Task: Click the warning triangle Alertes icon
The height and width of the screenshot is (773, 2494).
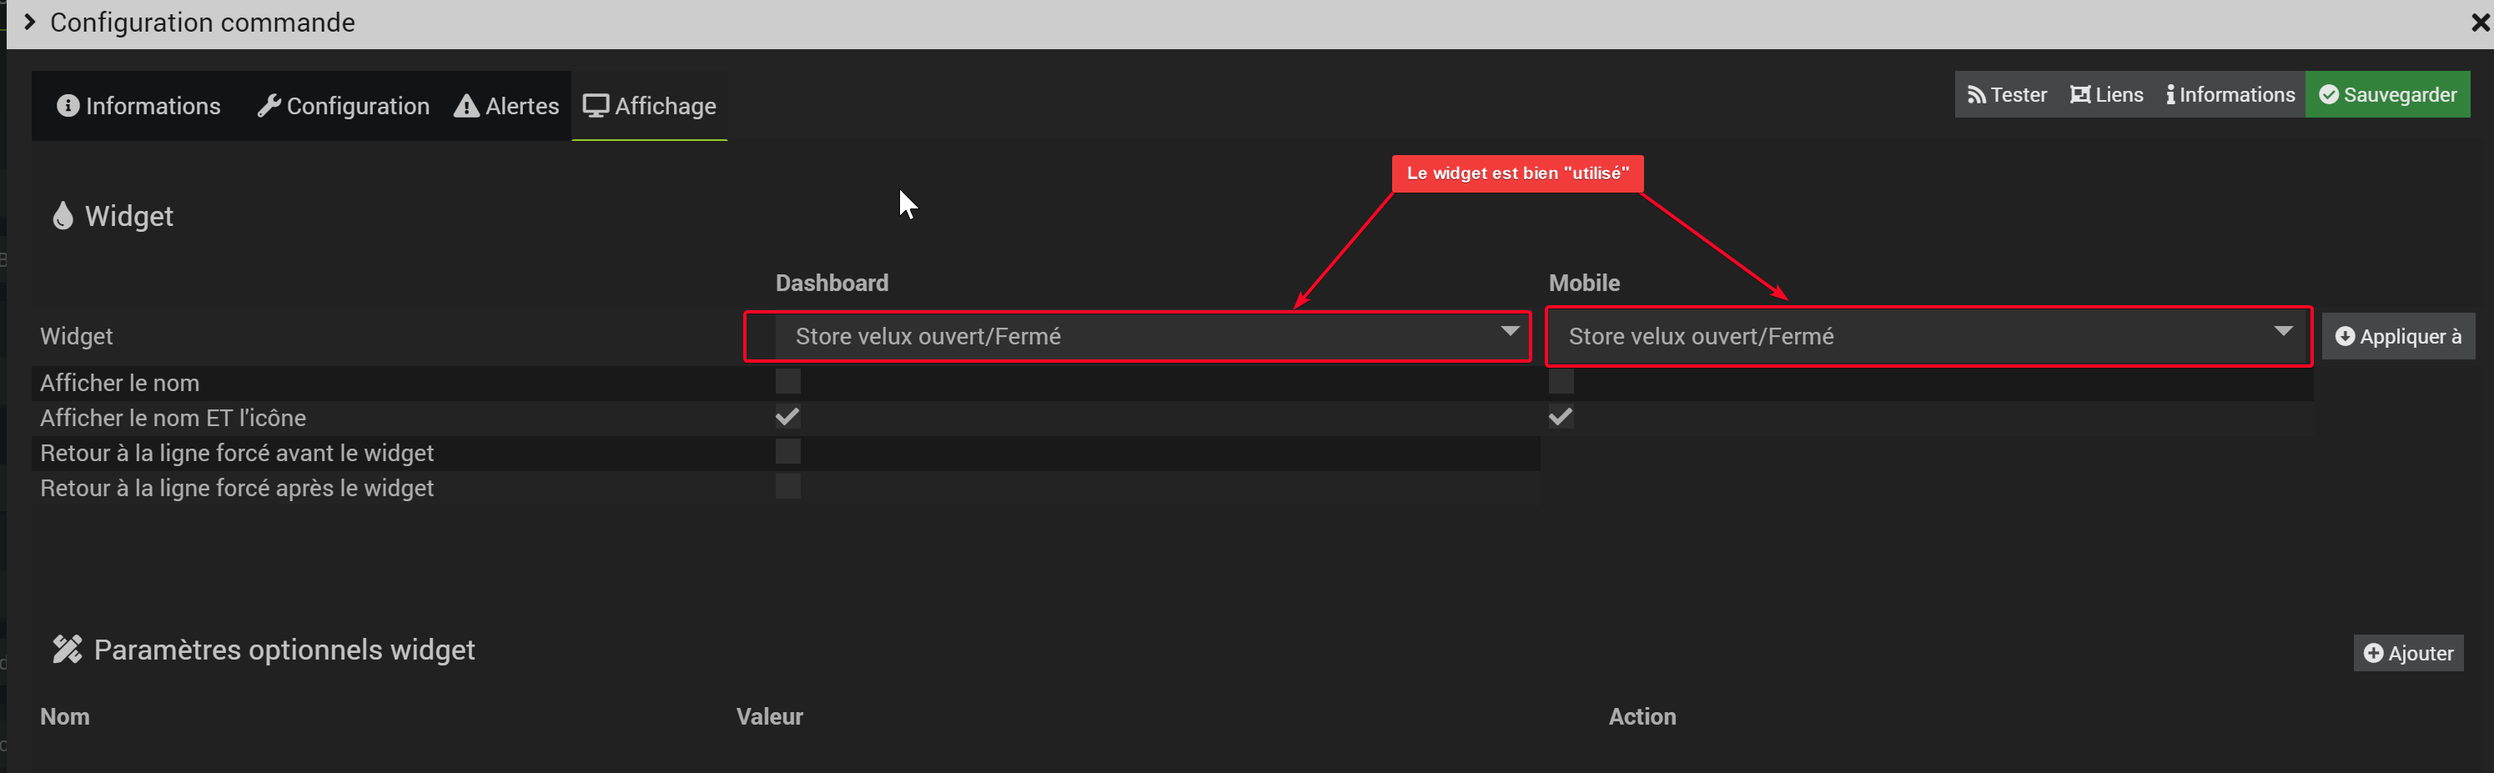Action: tap(466, 105)
